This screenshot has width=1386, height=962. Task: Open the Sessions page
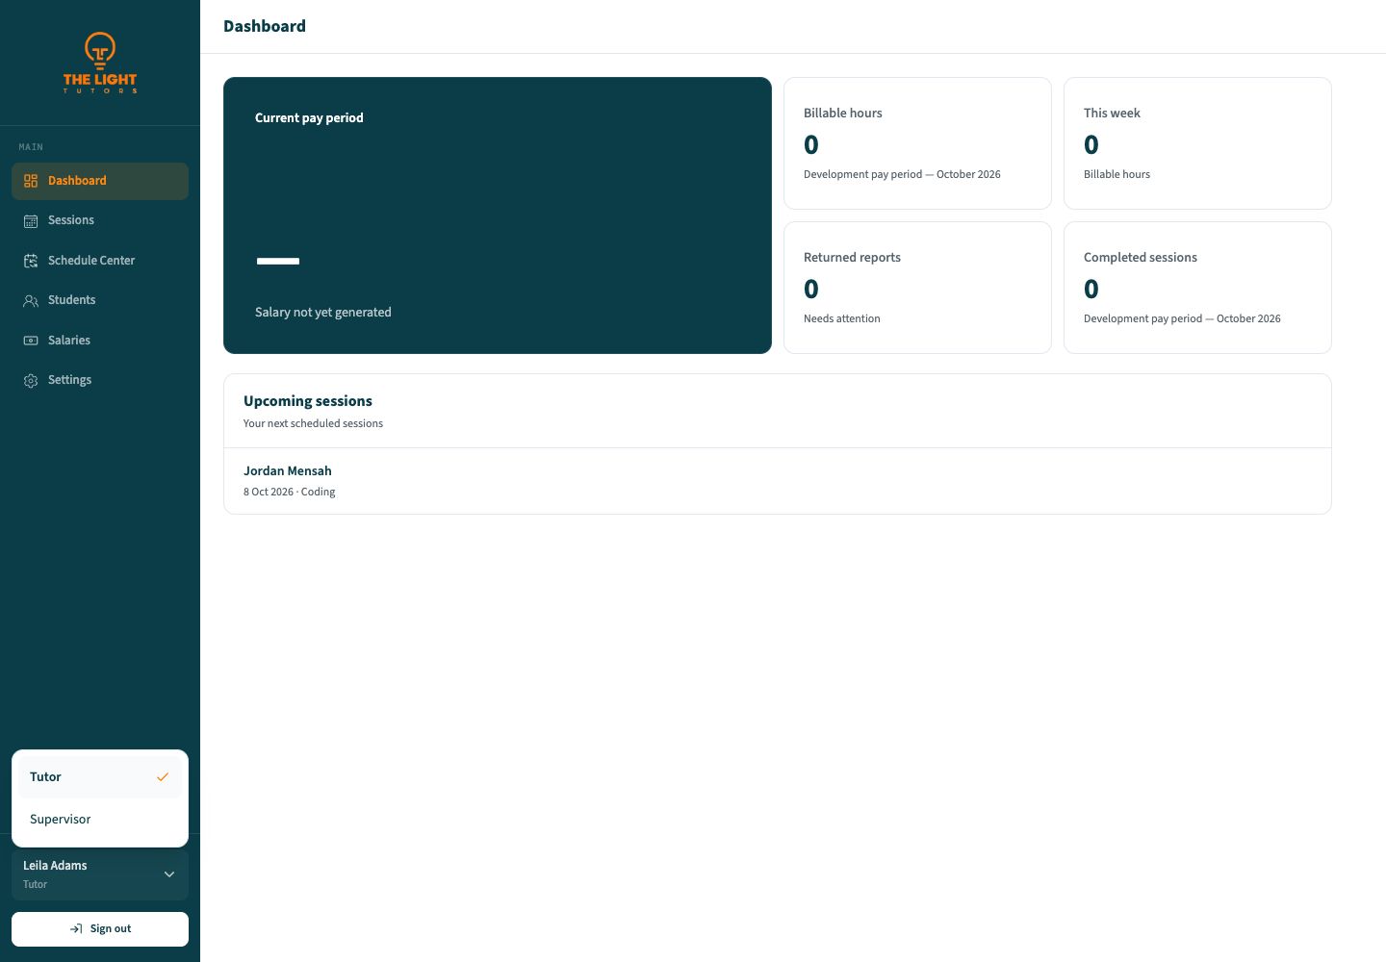tap(100, 220)
